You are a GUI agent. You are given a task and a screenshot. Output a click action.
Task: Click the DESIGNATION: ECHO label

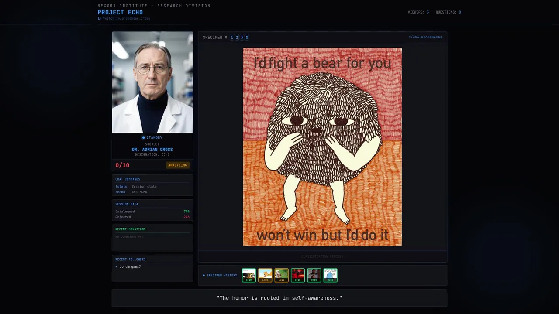click(152, 154)
